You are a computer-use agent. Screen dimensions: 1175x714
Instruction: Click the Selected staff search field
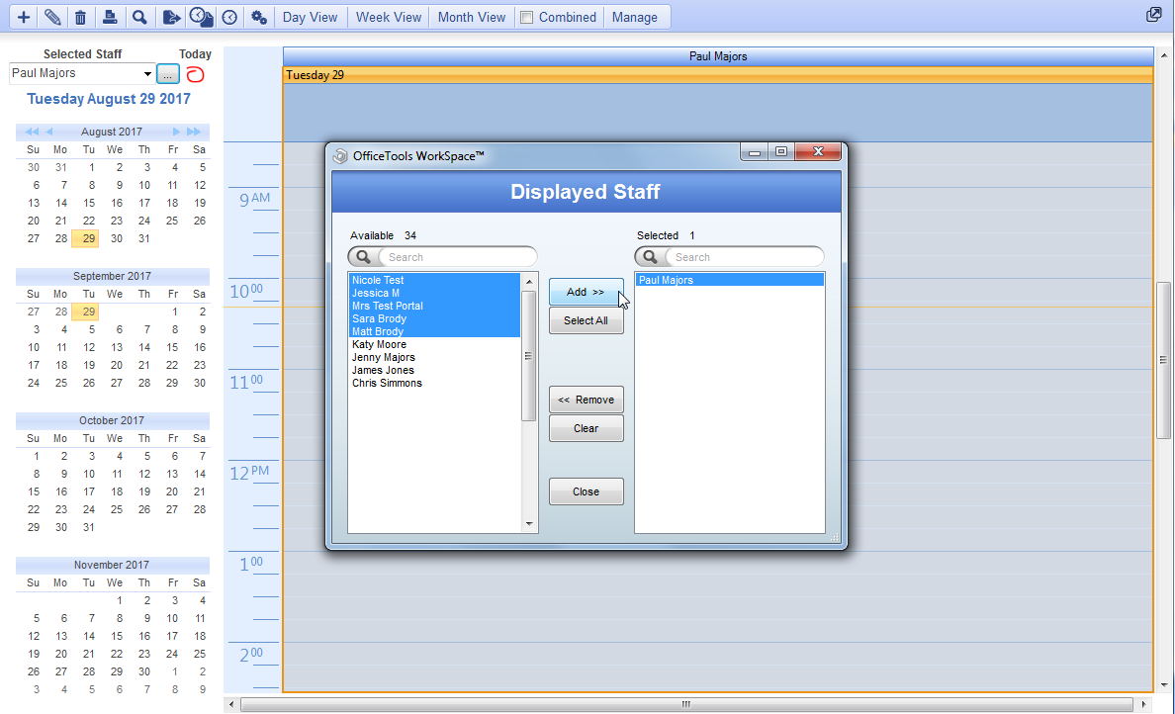point(744,257)
